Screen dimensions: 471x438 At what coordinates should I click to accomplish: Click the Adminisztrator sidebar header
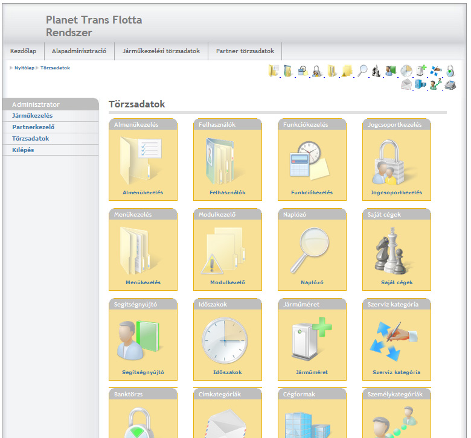coord(51,104)
